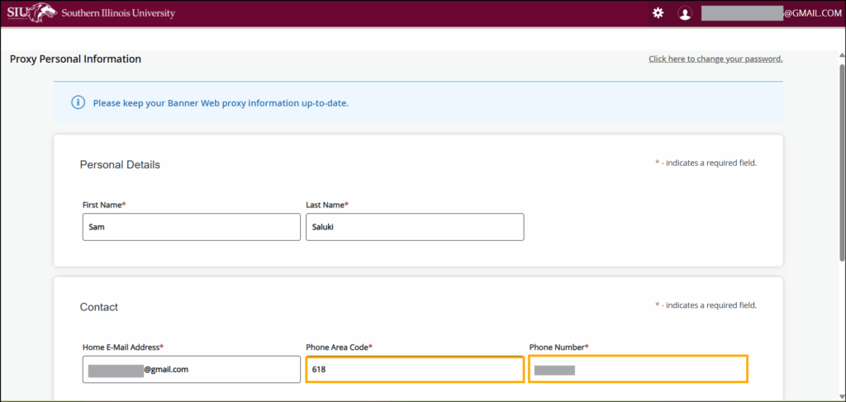Click into the Phone Number field
The image size is (846, 402).
(638, 370)
